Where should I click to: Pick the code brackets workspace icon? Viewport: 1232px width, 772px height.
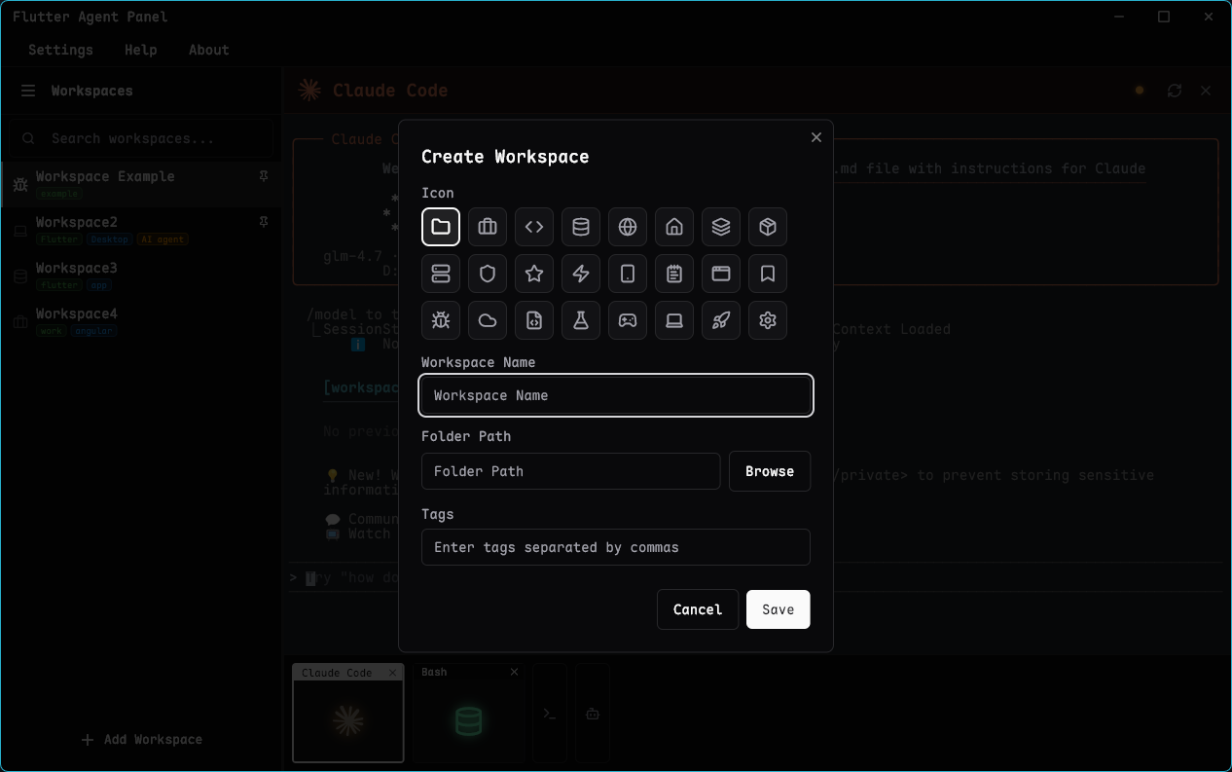(x=534, y=227)
